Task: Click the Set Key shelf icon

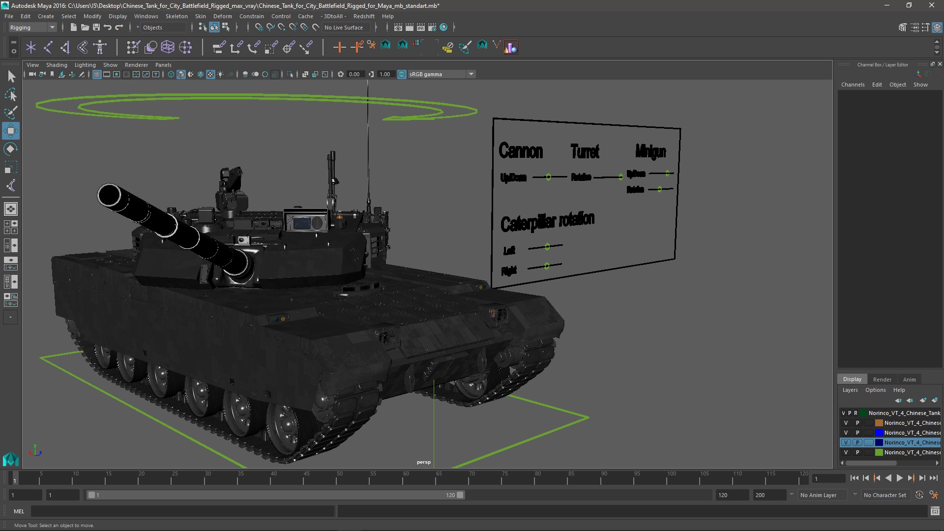Action: click(x=339, y=47)
